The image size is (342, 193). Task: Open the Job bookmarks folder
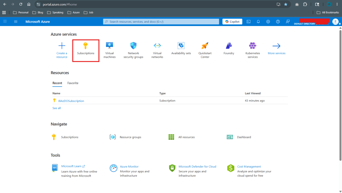point(88,12)
